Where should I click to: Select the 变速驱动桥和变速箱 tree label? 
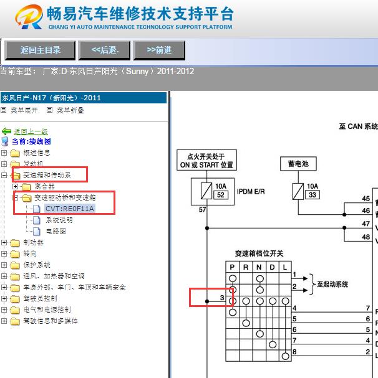(x=65, y=197)
